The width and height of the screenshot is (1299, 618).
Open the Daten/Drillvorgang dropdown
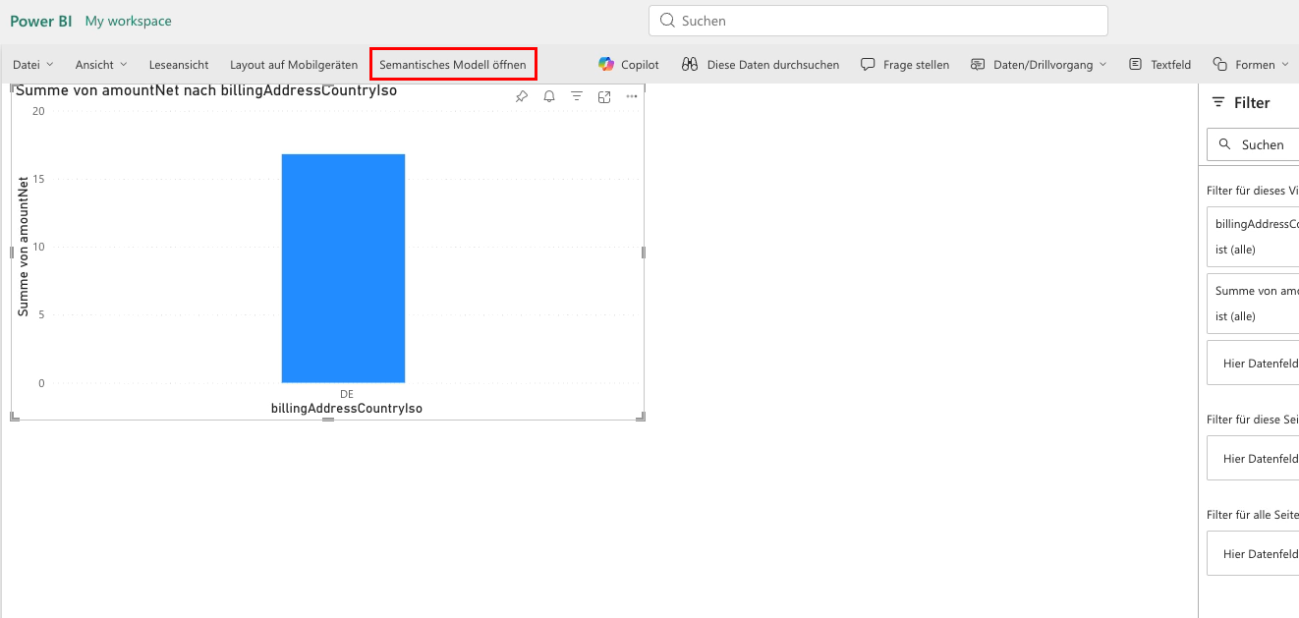1039,64
